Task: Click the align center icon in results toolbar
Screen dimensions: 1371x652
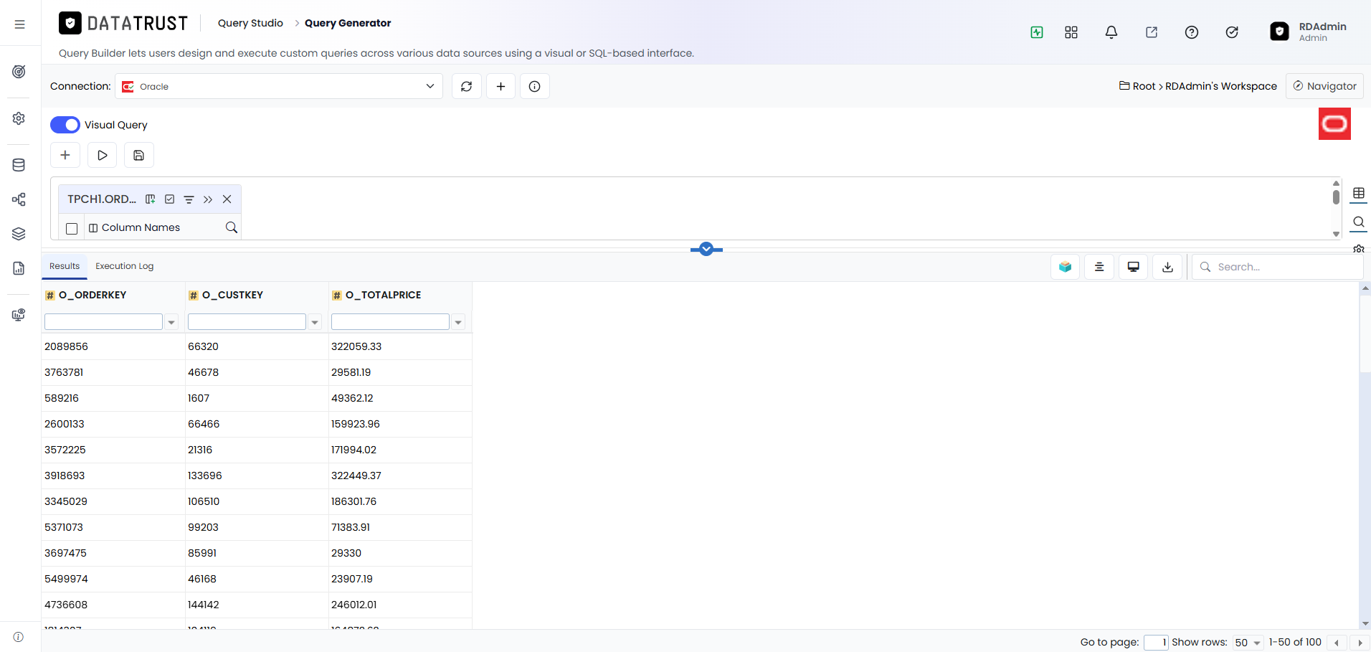Action: click(1099, 267)
